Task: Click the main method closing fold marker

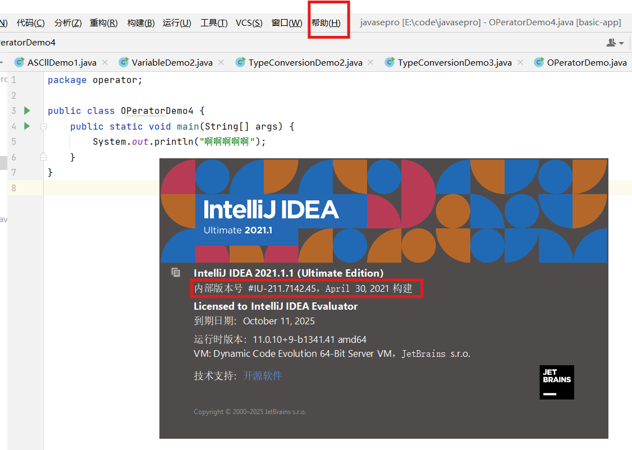Action: (44, 157)
